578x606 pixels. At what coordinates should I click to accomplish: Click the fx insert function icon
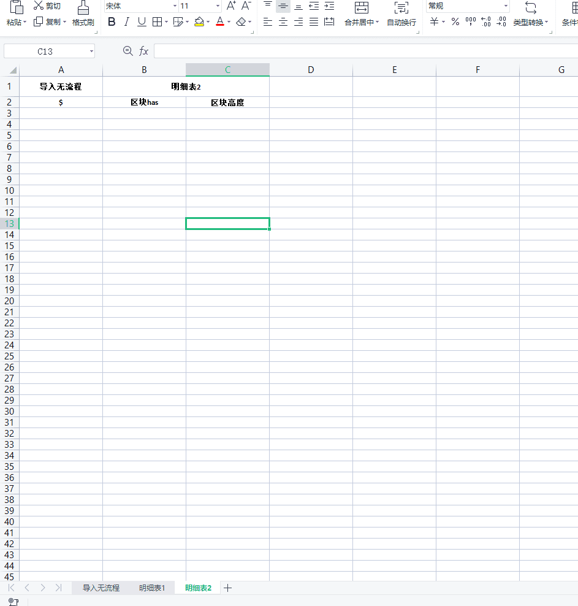coord(143,51)
